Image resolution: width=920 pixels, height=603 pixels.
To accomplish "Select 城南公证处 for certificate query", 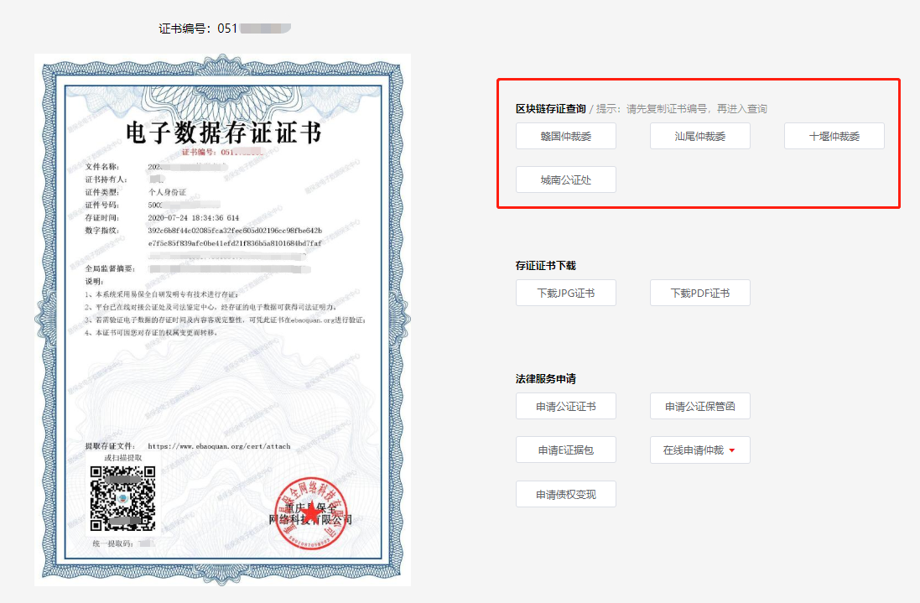I will (565, 179).
